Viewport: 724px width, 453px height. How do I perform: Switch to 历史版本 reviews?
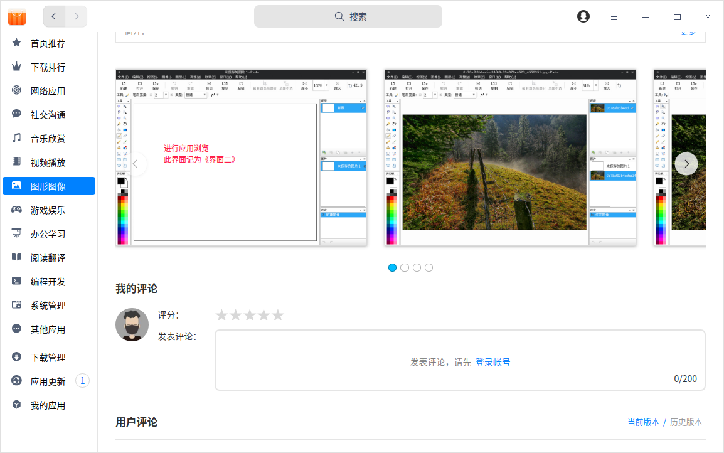pos(686,422)
